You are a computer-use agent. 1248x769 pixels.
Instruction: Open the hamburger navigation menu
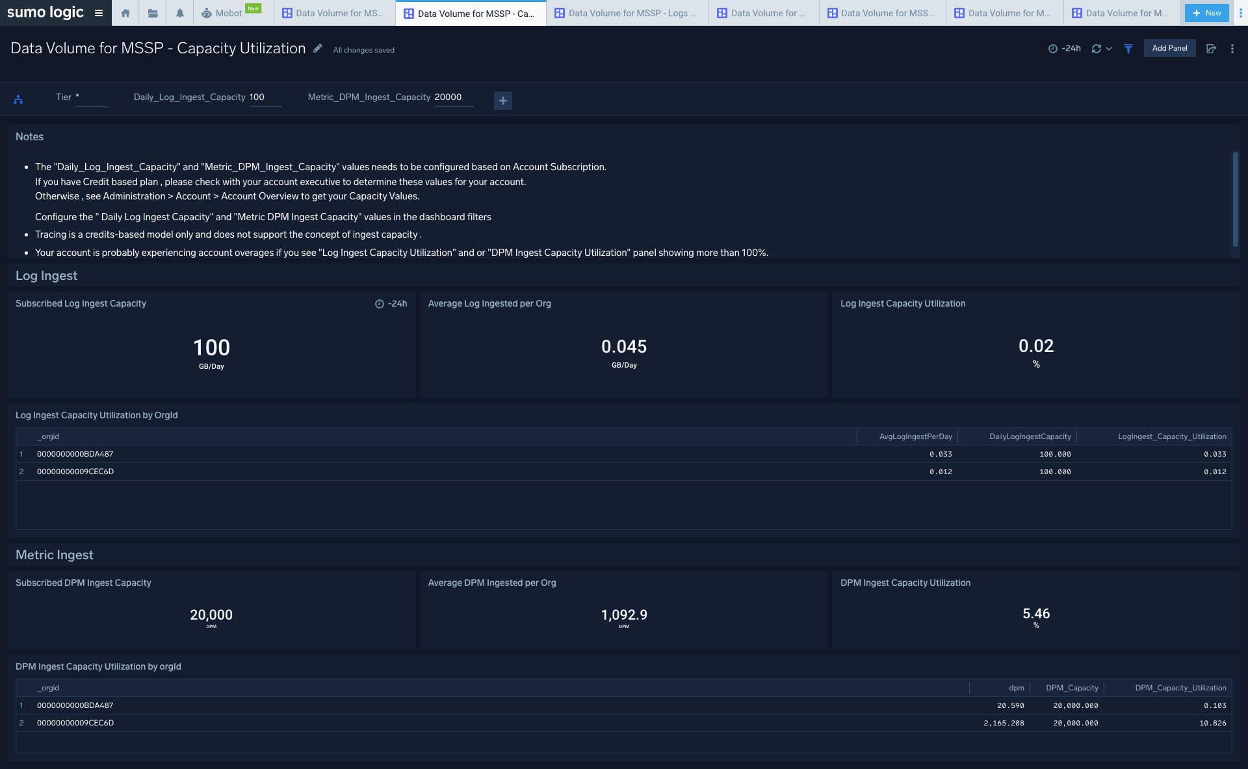[99, 13]
